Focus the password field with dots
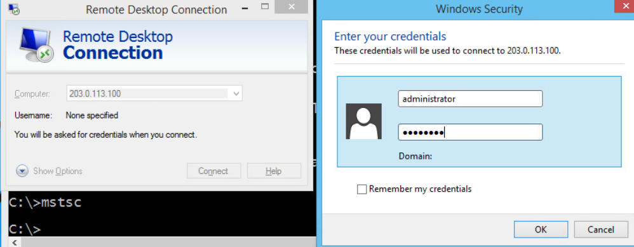 (470, 132)
